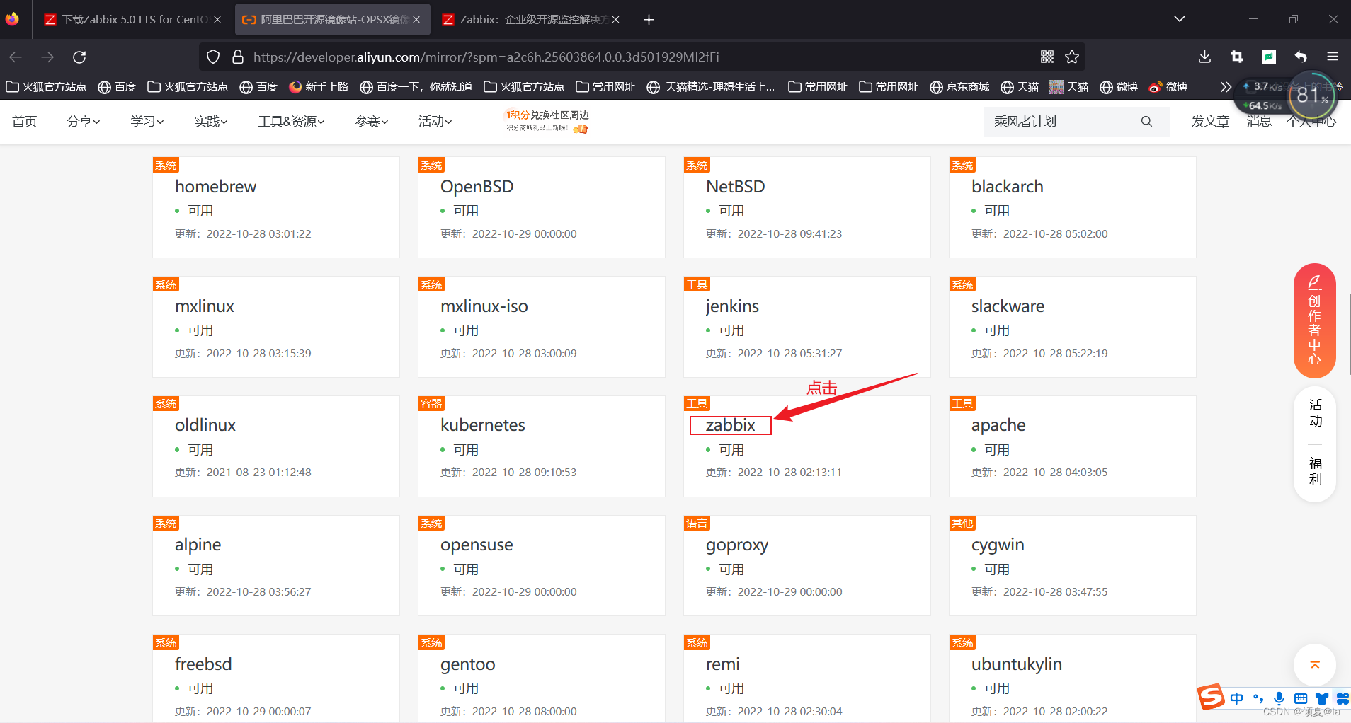Open the 京东商城 bookmark
The height and width of the screenshot is (723, 1351).
(959, 87)
